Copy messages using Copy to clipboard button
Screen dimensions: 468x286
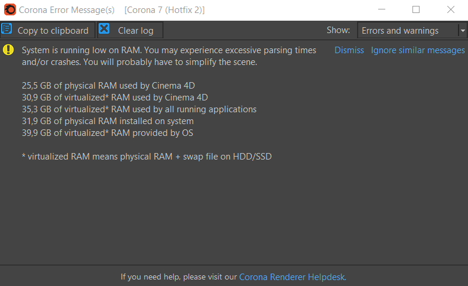point(47,30)
